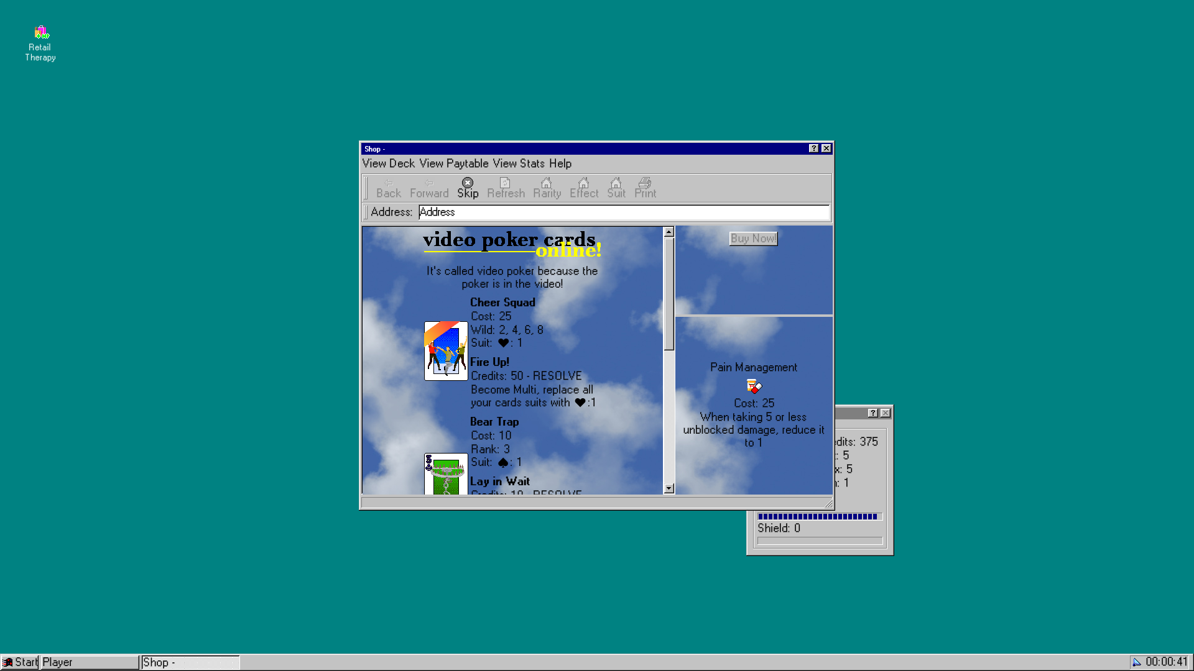Click the Player health progress bar
The width and height of the screenshot is (1194, 671).
pos(820,516)
